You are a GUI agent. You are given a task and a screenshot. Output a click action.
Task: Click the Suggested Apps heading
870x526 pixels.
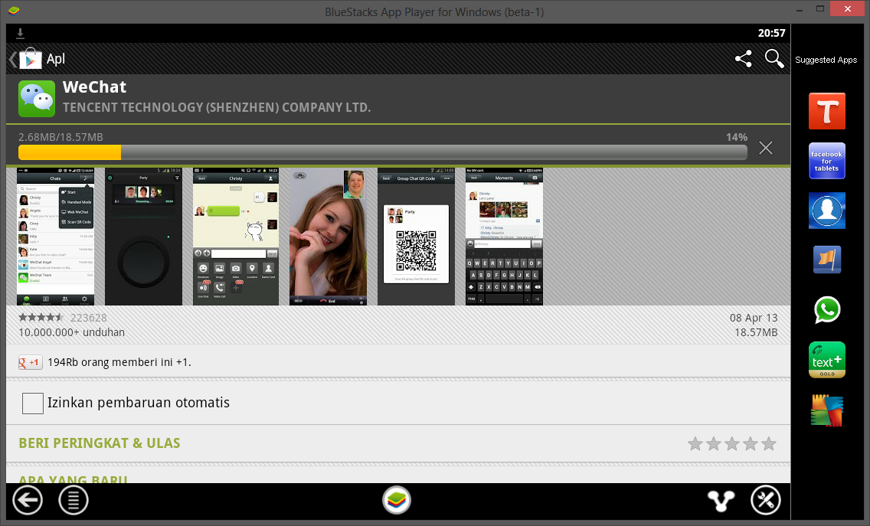(826, 60)
